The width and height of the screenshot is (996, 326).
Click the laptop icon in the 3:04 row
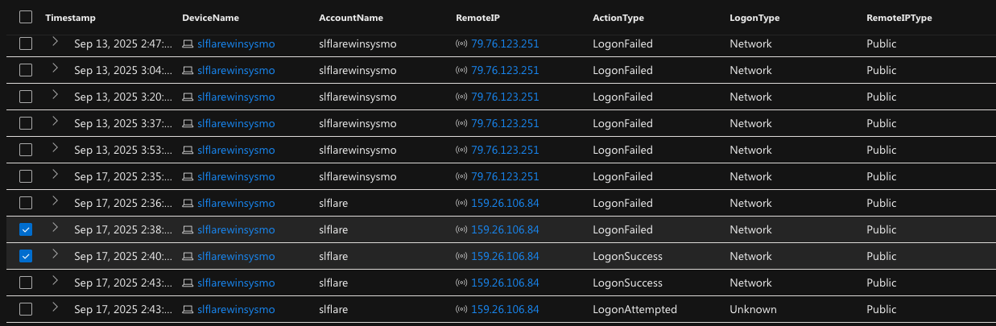[188, 70]
